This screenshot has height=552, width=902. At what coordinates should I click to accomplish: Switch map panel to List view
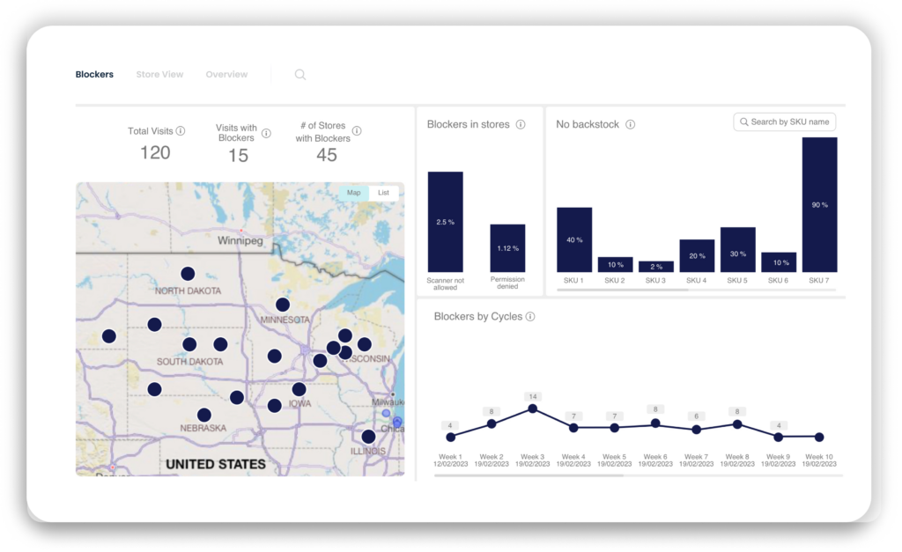pos(383,193)
